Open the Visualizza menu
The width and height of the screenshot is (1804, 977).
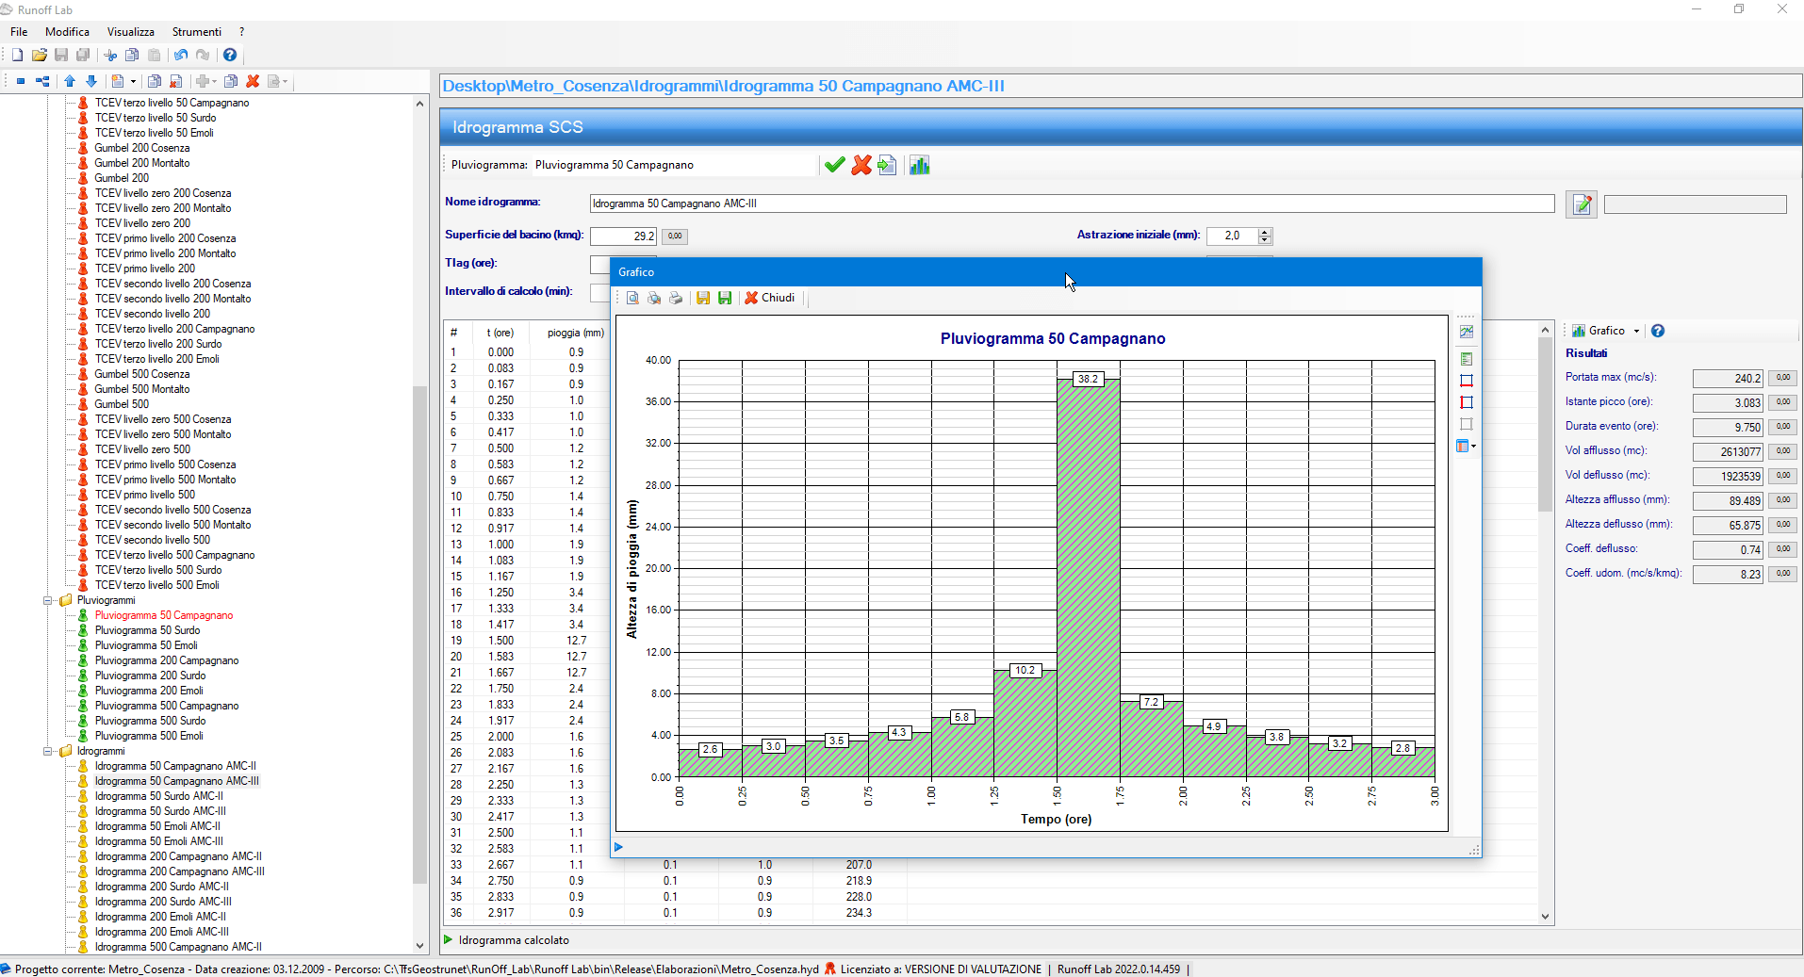tap(130, 32)
